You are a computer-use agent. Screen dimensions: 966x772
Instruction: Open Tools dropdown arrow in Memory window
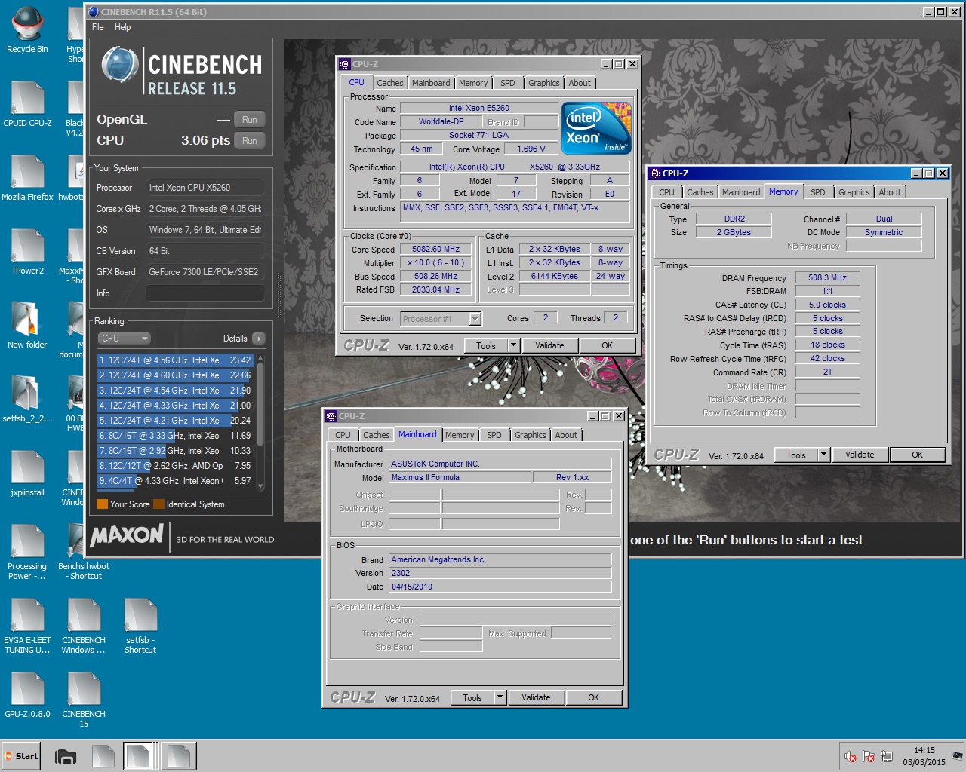(823, 455)
